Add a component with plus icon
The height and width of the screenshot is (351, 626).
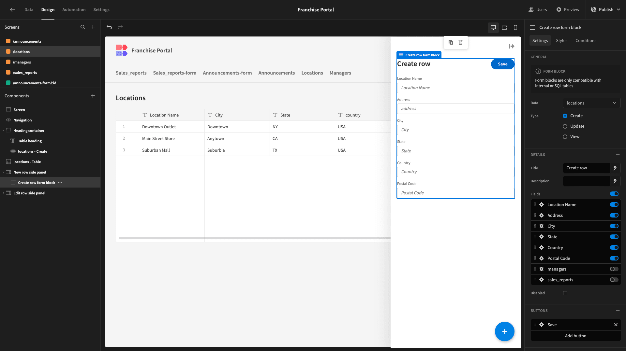tap(93, 96)
